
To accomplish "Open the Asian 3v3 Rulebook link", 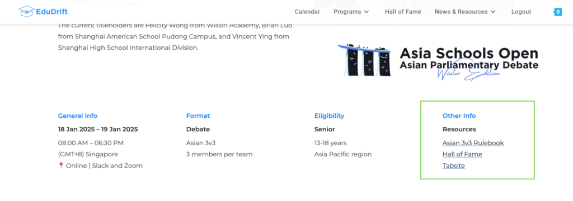I will coord(473,143).
